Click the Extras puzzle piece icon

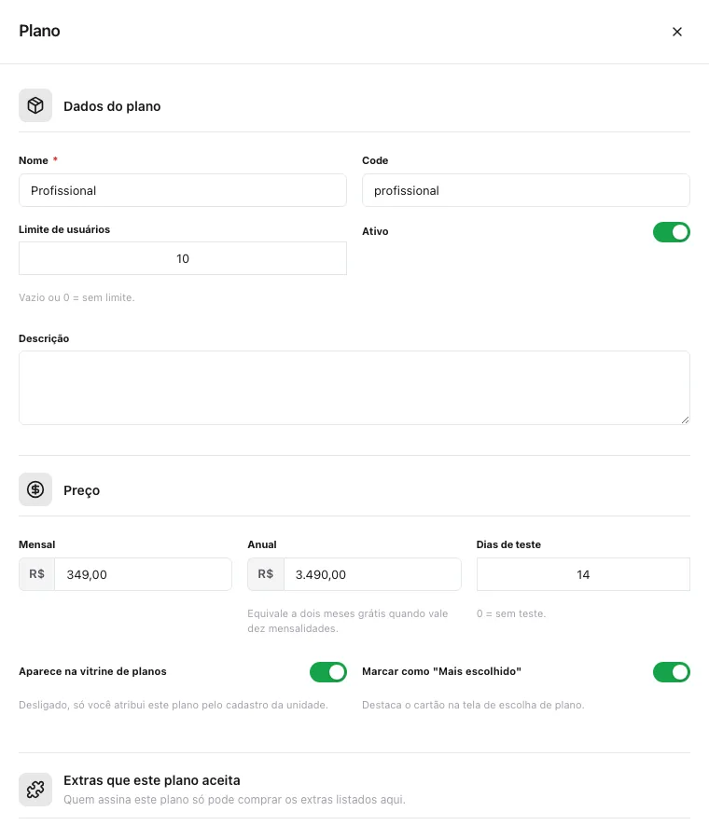click(35, 790)
